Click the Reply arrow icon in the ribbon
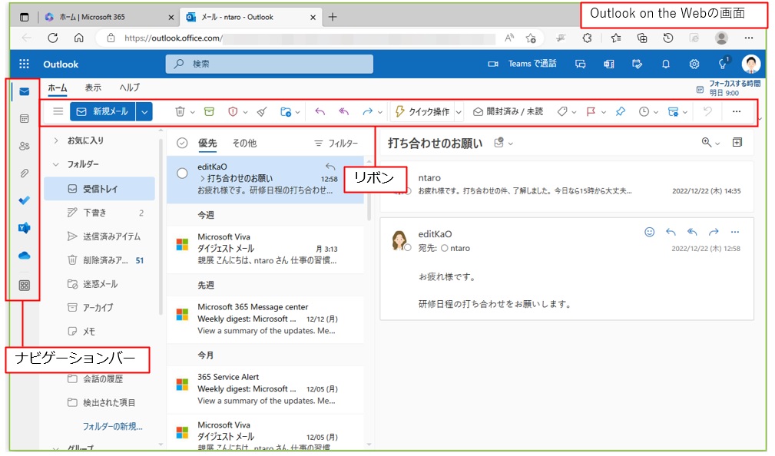The width and height of the screenshot is (775, 456). pos(319,111)
